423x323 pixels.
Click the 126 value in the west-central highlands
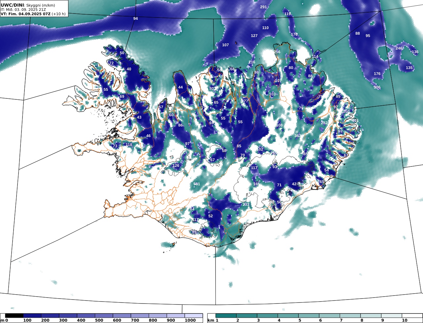pyautogui.click(x=176, y=165)
